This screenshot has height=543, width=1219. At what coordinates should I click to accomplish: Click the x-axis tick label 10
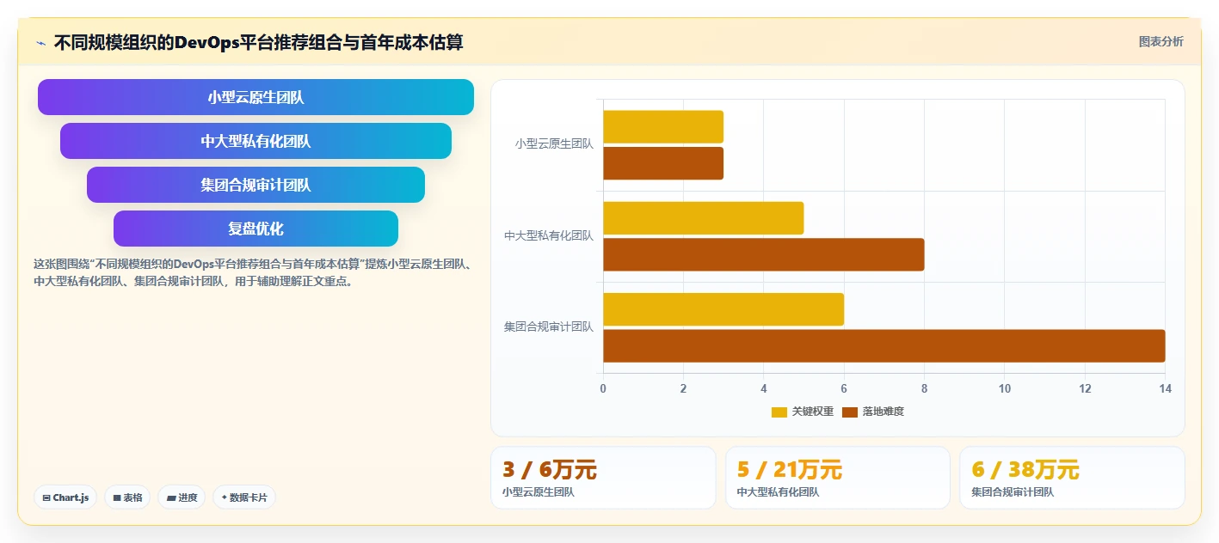pyautogui.click(x=1005, y=388)
